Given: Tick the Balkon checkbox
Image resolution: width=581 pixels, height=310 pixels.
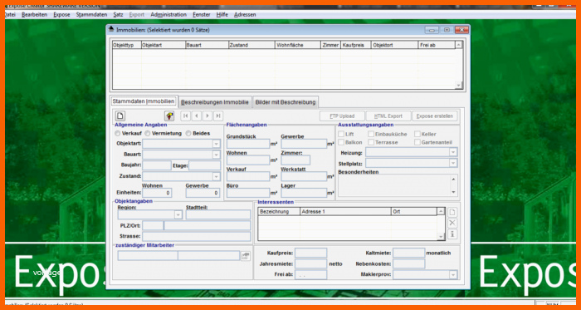Looking at the screenshot, I should (341, 142).
